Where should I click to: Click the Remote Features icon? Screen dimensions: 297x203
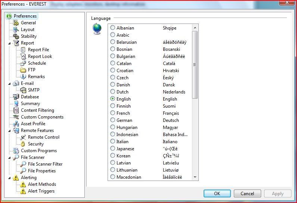tap(16, 130)
